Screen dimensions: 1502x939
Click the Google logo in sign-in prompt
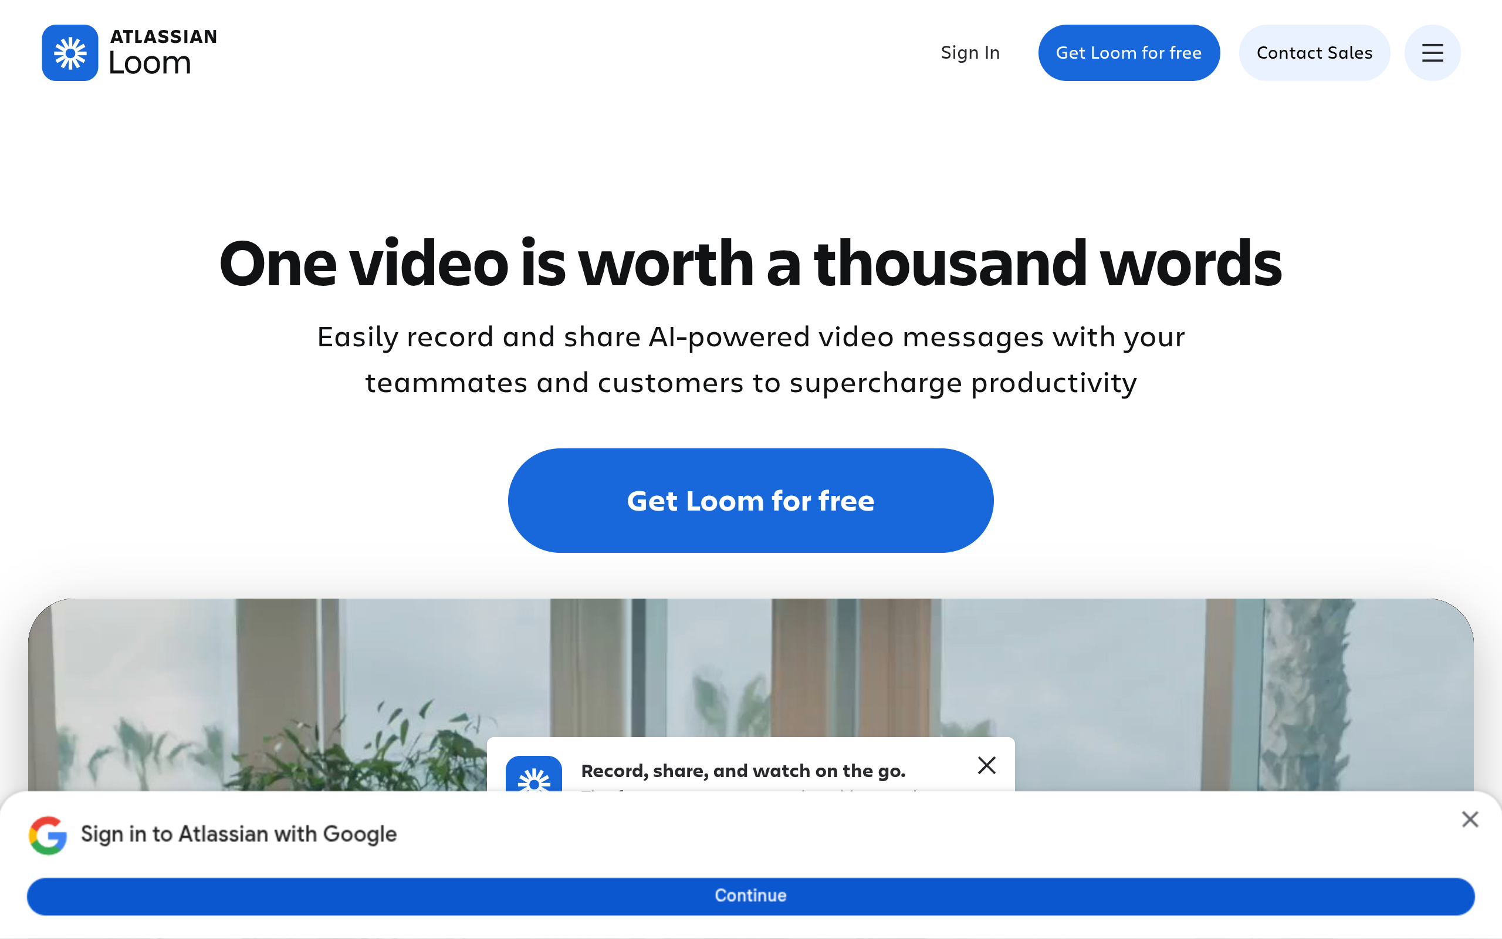click(x=48, y=835)
